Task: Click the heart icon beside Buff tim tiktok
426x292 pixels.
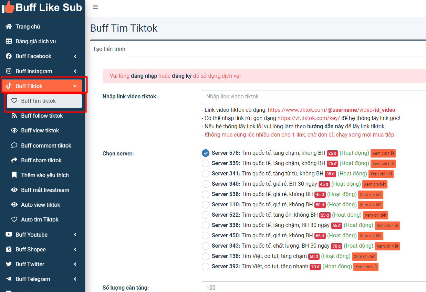Action: [14, 101]
